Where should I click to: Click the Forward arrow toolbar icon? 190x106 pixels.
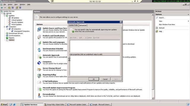tap(5, 8)
